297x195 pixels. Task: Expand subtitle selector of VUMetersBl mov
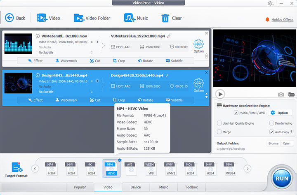pyautogui.click(x=92, y=52)
